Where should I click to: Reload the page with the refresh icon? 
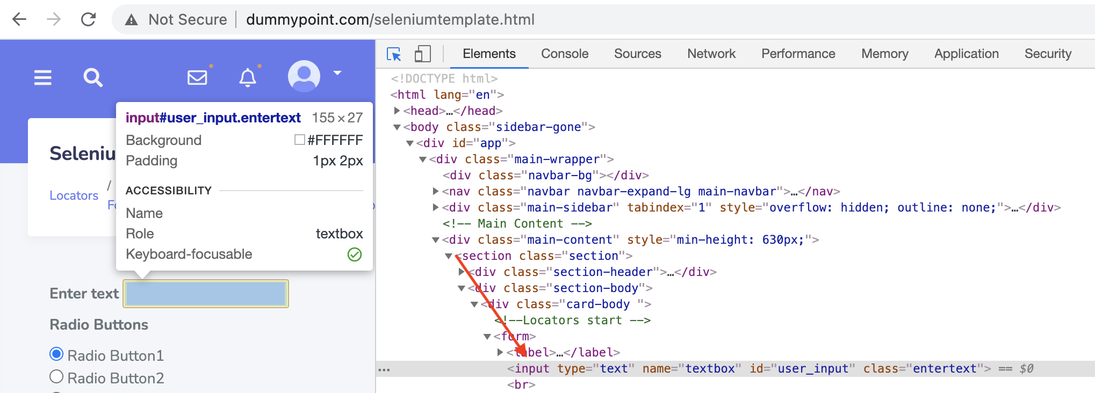tap(88, 20)
